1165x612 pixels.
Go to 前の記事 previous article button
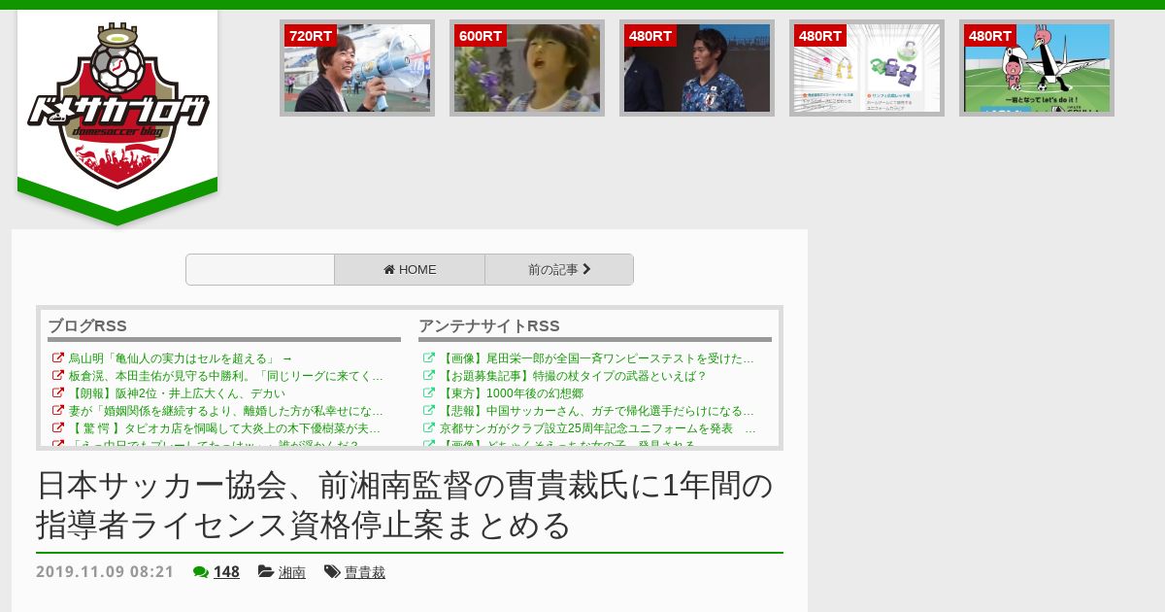pyautogui.click(x=559, y=270)
